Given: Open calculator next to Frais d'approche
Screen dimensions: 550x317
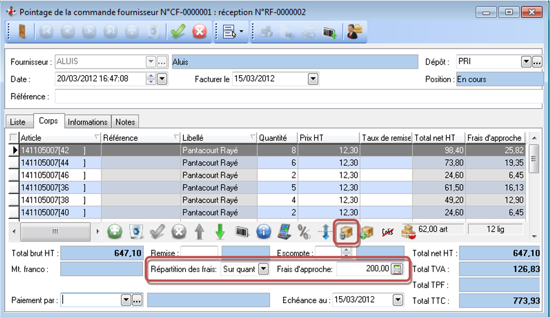Looking at the screenshot, I should [x=397, y=269].
